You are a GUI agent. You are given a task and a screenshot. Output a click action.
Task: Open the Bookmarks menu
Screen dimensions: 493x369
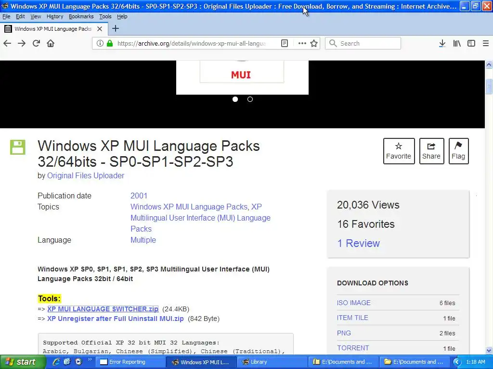81,16
